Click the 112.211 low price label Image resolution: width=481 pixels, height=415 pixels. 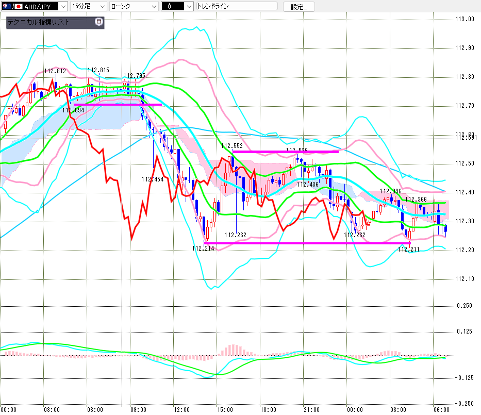(x=408, y=250)
